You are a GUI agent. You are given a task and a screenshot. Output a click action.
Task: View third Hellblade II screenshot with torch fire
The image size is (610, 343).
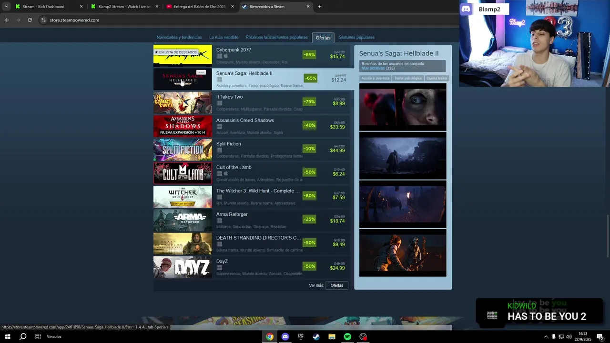point(403,205)
